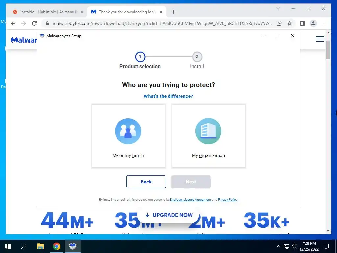Reload the current page
This screenshot has width=337, height=253.
click(x=34, y=23)
